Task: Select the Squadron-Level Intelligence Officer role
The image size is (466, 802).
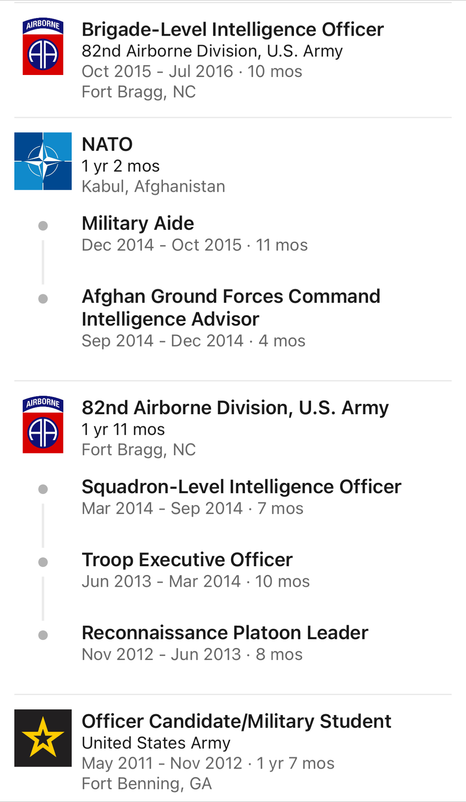Action: 241,487
